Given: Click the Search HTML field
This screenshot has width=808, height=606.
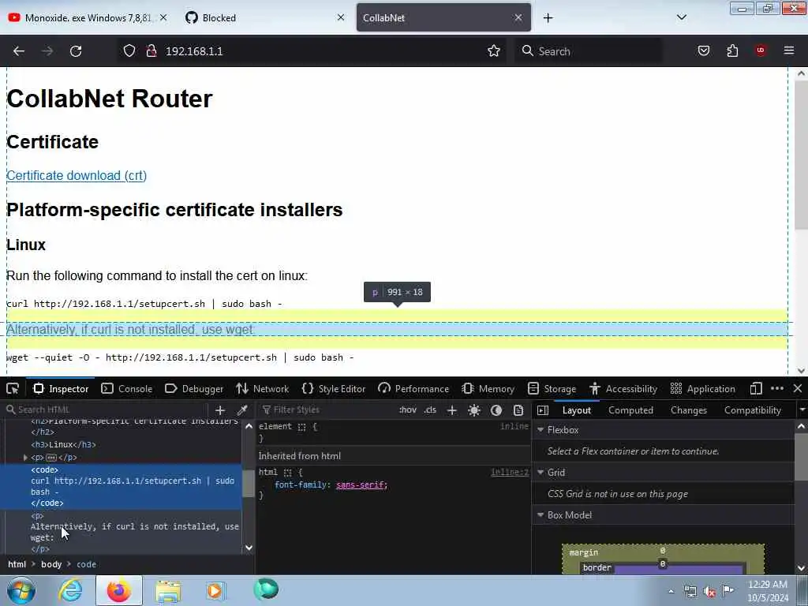Looking at the screenshot, I should click(106, 410).
